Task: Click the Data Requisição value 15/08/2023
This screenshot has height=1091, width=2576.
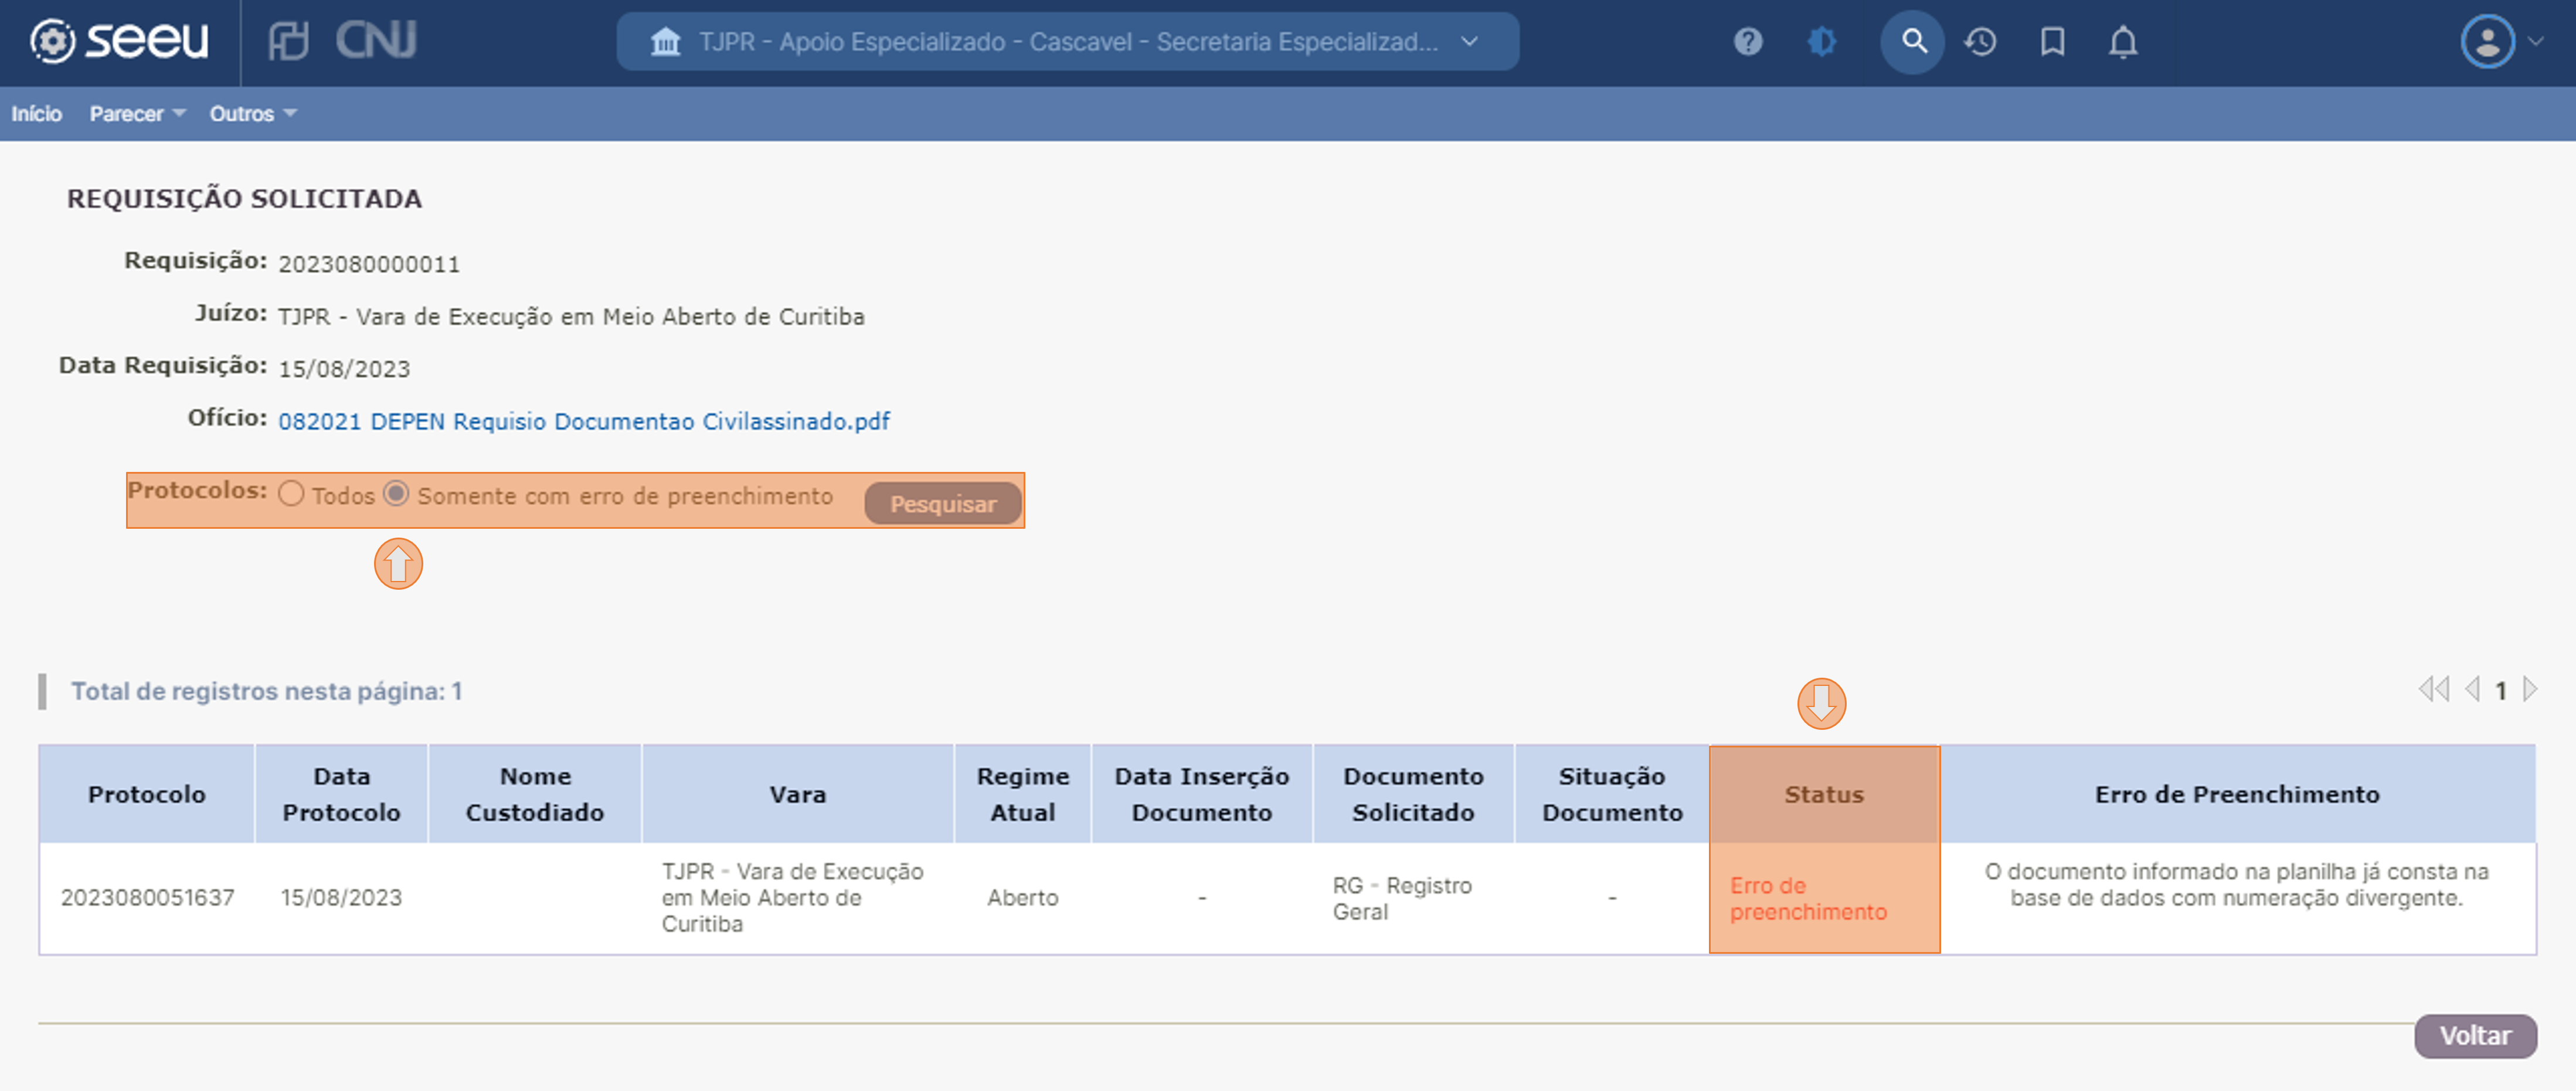Action: click(x=344, y=369)
